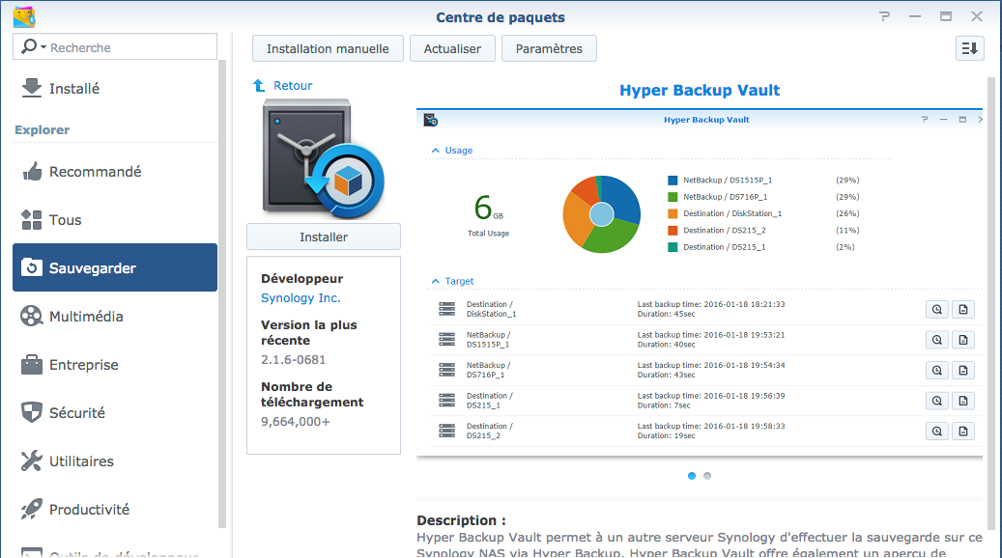Go back with the Retour link
The width and height of the screenshot is (1002, 558).
293,86
